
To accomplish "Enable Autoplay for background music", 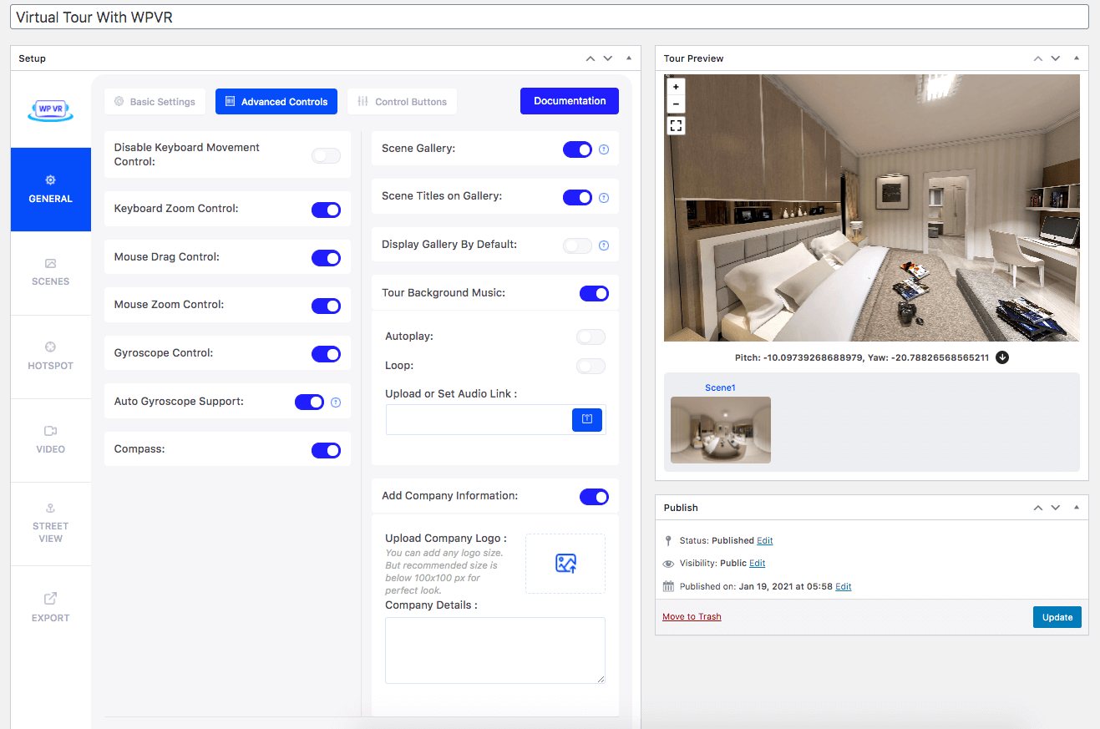I will click(591, 337).
